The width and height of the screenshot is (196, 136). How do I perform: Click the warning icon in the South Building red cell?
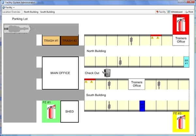[x=86, y=82]
